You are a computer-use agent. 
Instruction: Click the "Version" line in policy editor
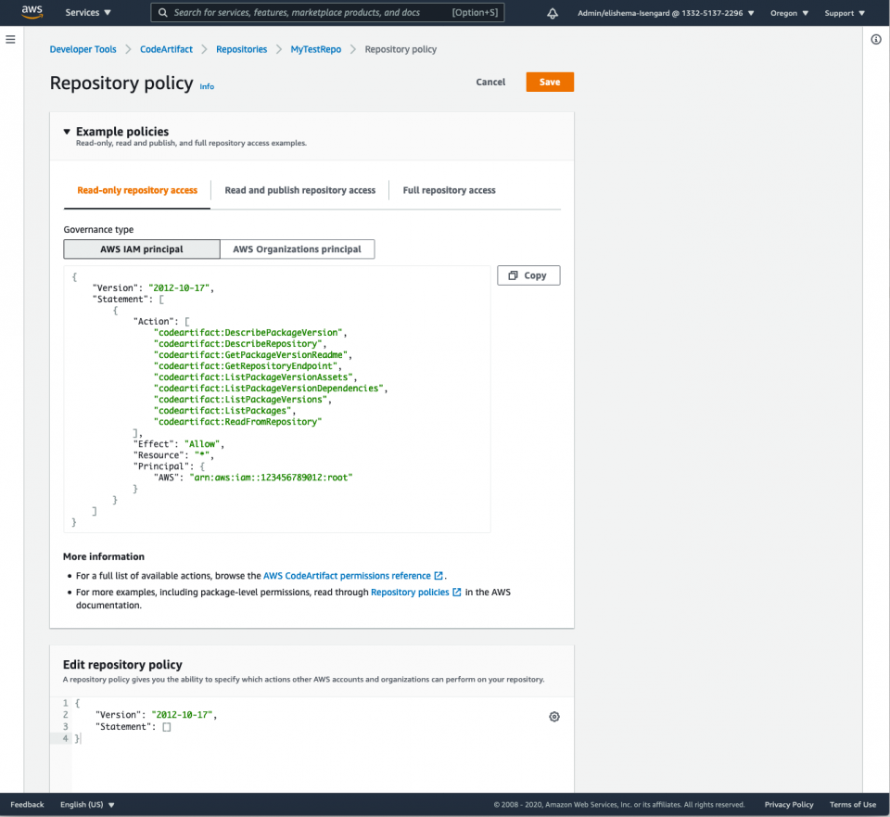click(x=156, y=715)
